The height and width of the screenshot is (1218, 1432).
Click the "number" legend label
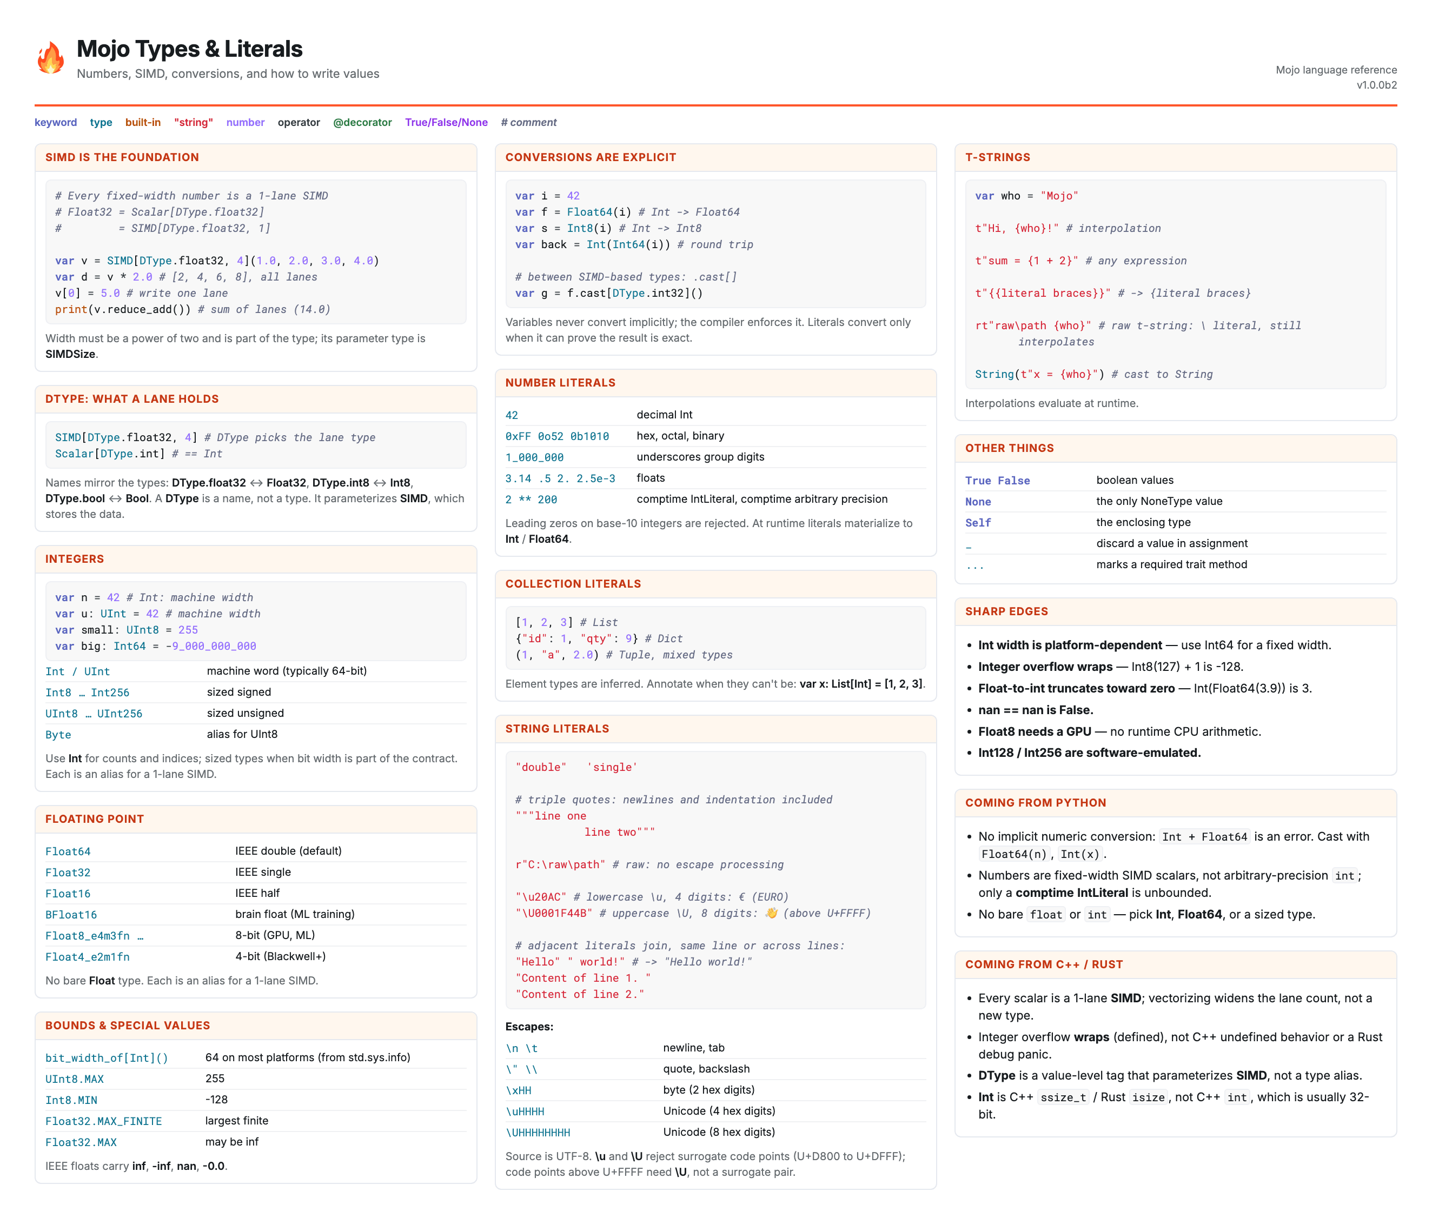coord(245,122)
